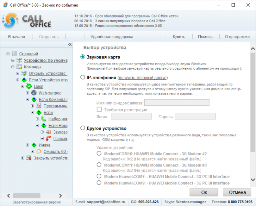256x206 pixels.
Task: Click the support@calloffice.ru email
Action: (106, 202)
